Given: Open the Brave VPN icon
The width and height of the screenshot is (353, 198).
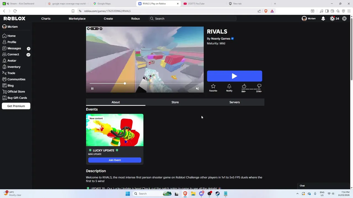Looking at the screenshot, I should (x=343, y=11).
